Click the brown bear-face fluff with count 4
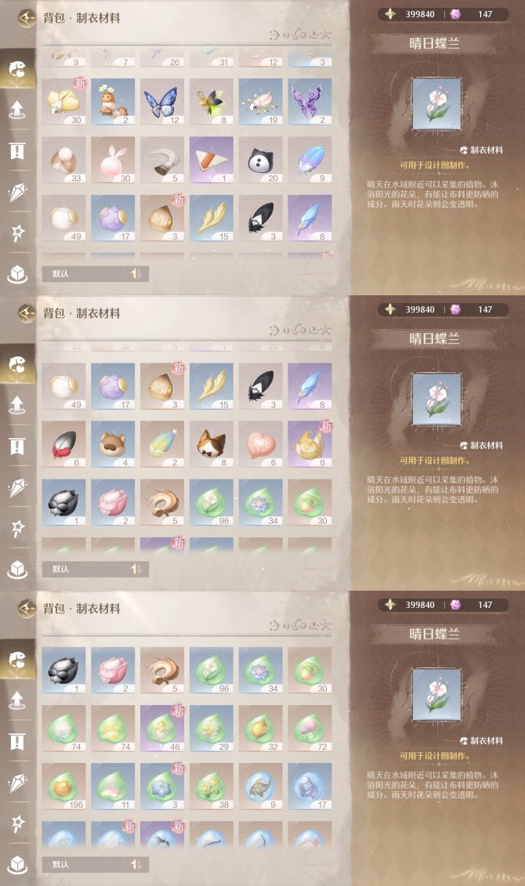Screen dimensions: 525x886 [113, 444]
